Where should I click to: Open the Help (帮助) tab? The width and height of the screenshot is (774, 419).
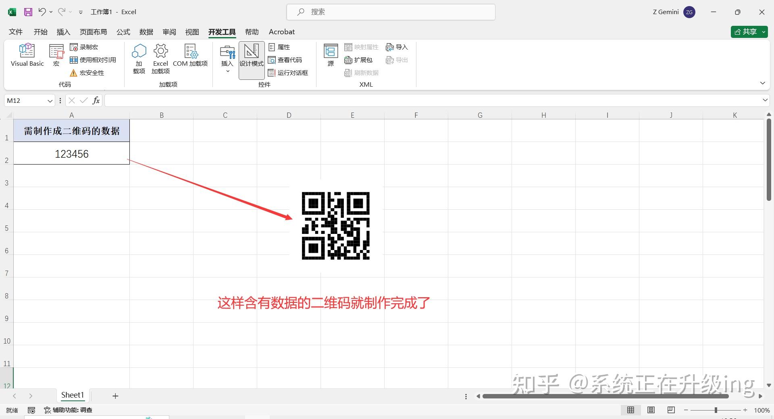click(252, 32)
